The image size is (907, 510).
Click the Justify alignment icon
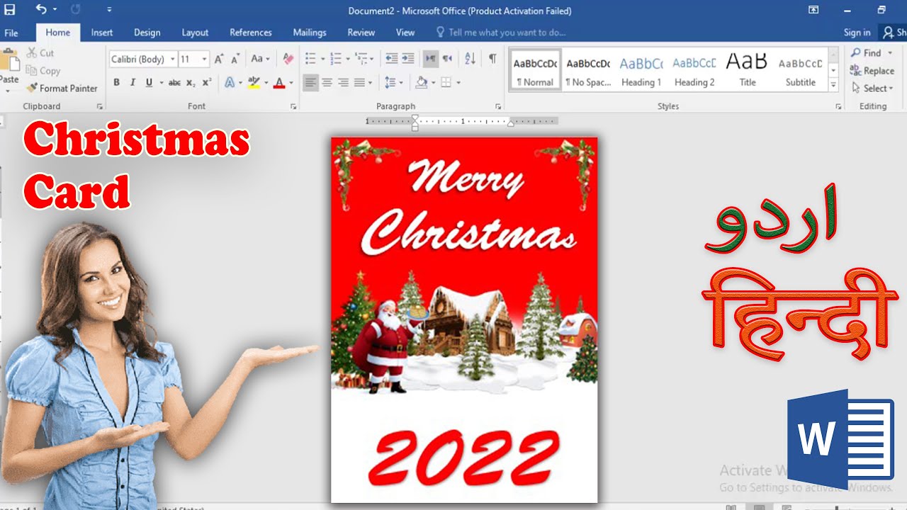coord(360,83)
